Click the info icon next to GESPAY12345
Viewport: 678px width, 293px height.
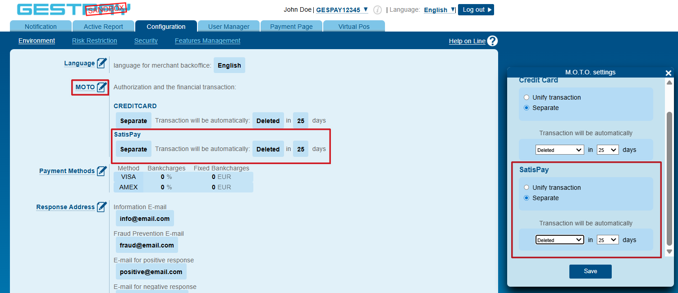click(x=378, y=10)
